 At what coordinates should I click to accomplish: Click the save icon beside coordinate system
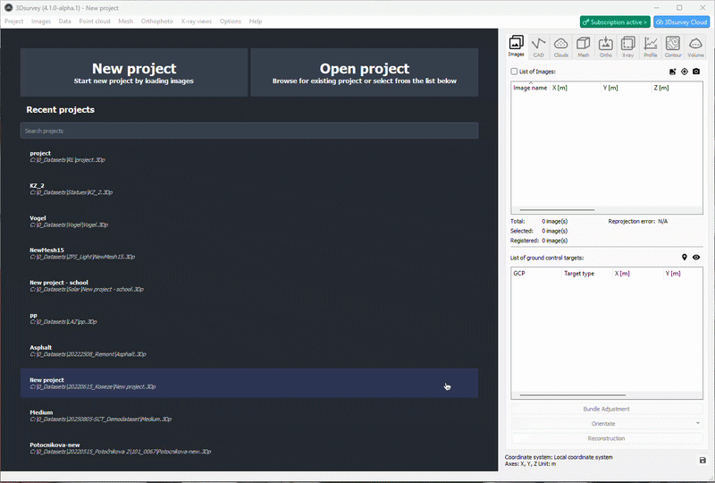702,460
